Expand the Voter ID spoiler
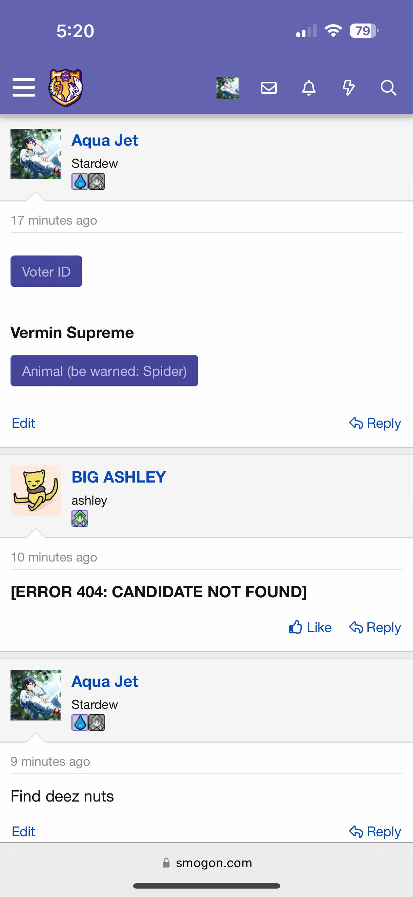The image size is (413, 897). pyautogui.click(x=46, y=271)
